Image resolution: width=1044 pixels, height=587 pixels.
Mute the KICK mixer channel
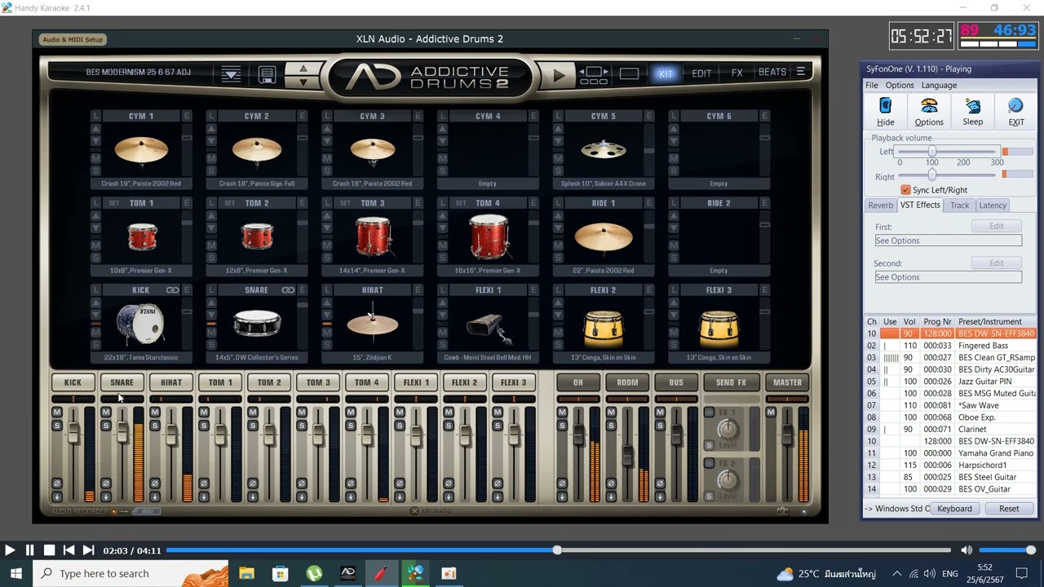tap(57, 413)
